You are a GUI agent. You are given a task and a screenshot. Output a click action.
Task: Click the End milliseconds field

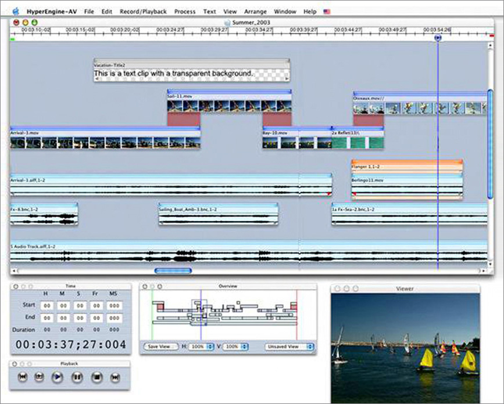click(115, 318)
